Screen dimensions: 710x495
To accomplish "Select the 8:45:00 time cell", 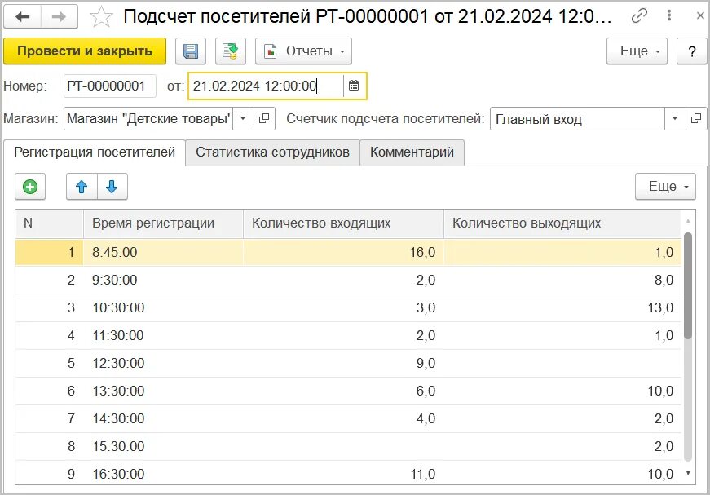I will coord(164,252).
